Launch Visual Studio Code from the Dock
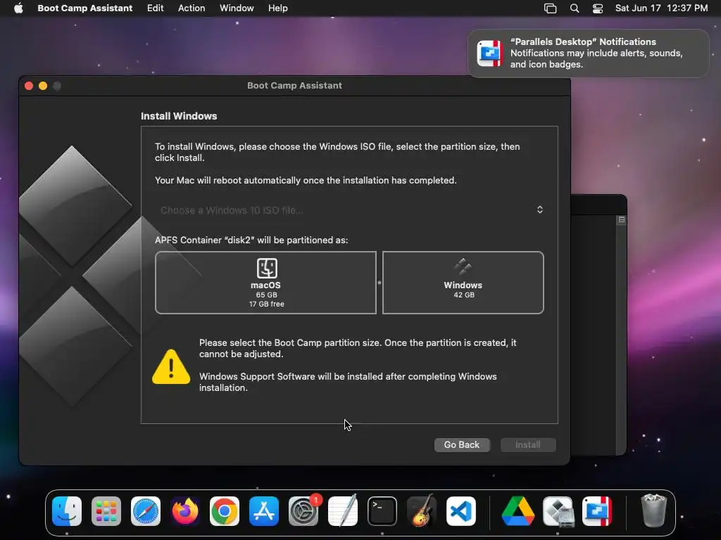 pos(460,511)
